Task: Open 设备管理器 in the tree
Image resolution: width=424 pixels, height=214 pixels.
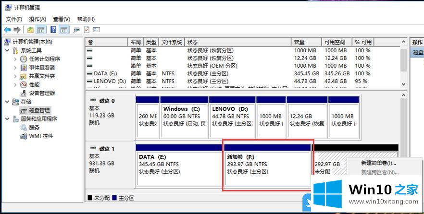Action: pyautogui.click(x=42, y=93)
